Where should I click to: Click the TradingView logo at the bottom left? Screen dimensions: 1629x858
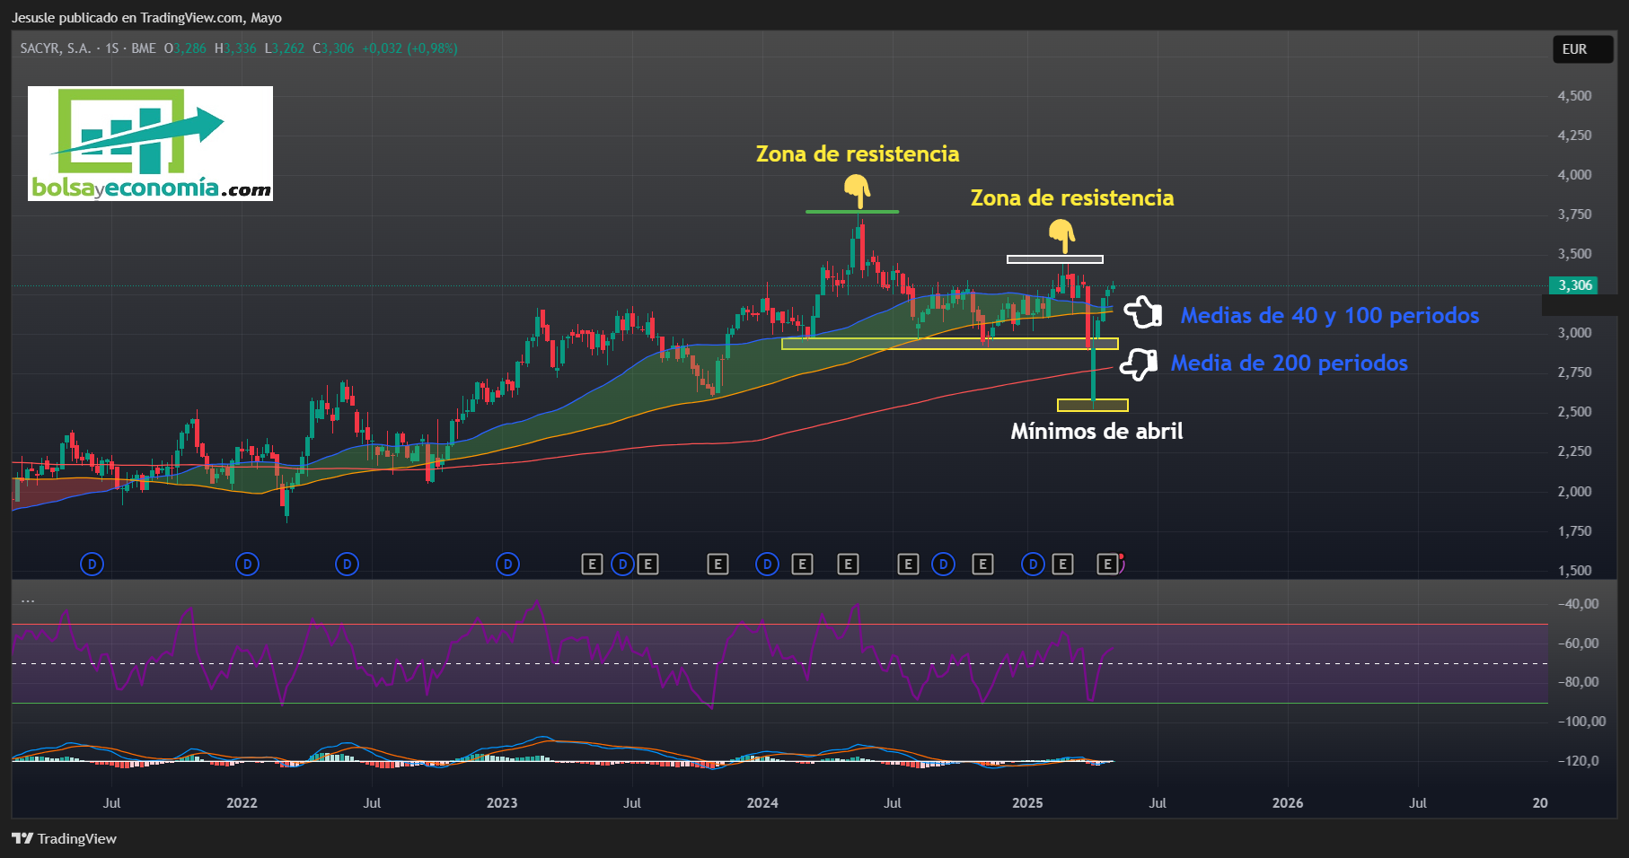coord(22,838)
